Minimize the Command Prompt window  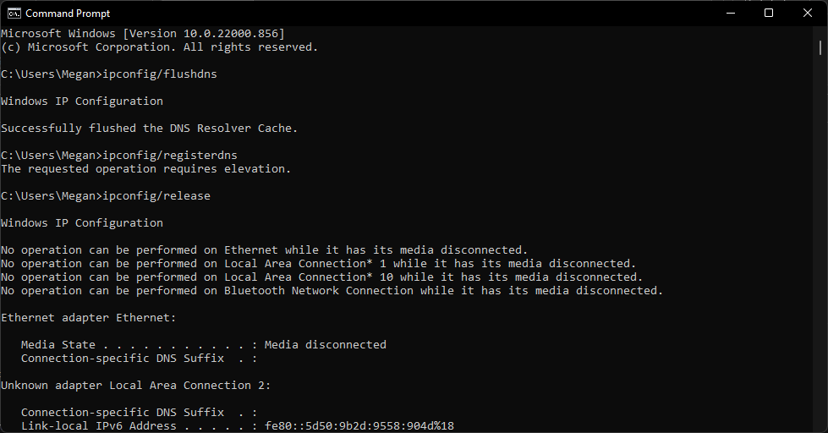(x=730, y=14)
